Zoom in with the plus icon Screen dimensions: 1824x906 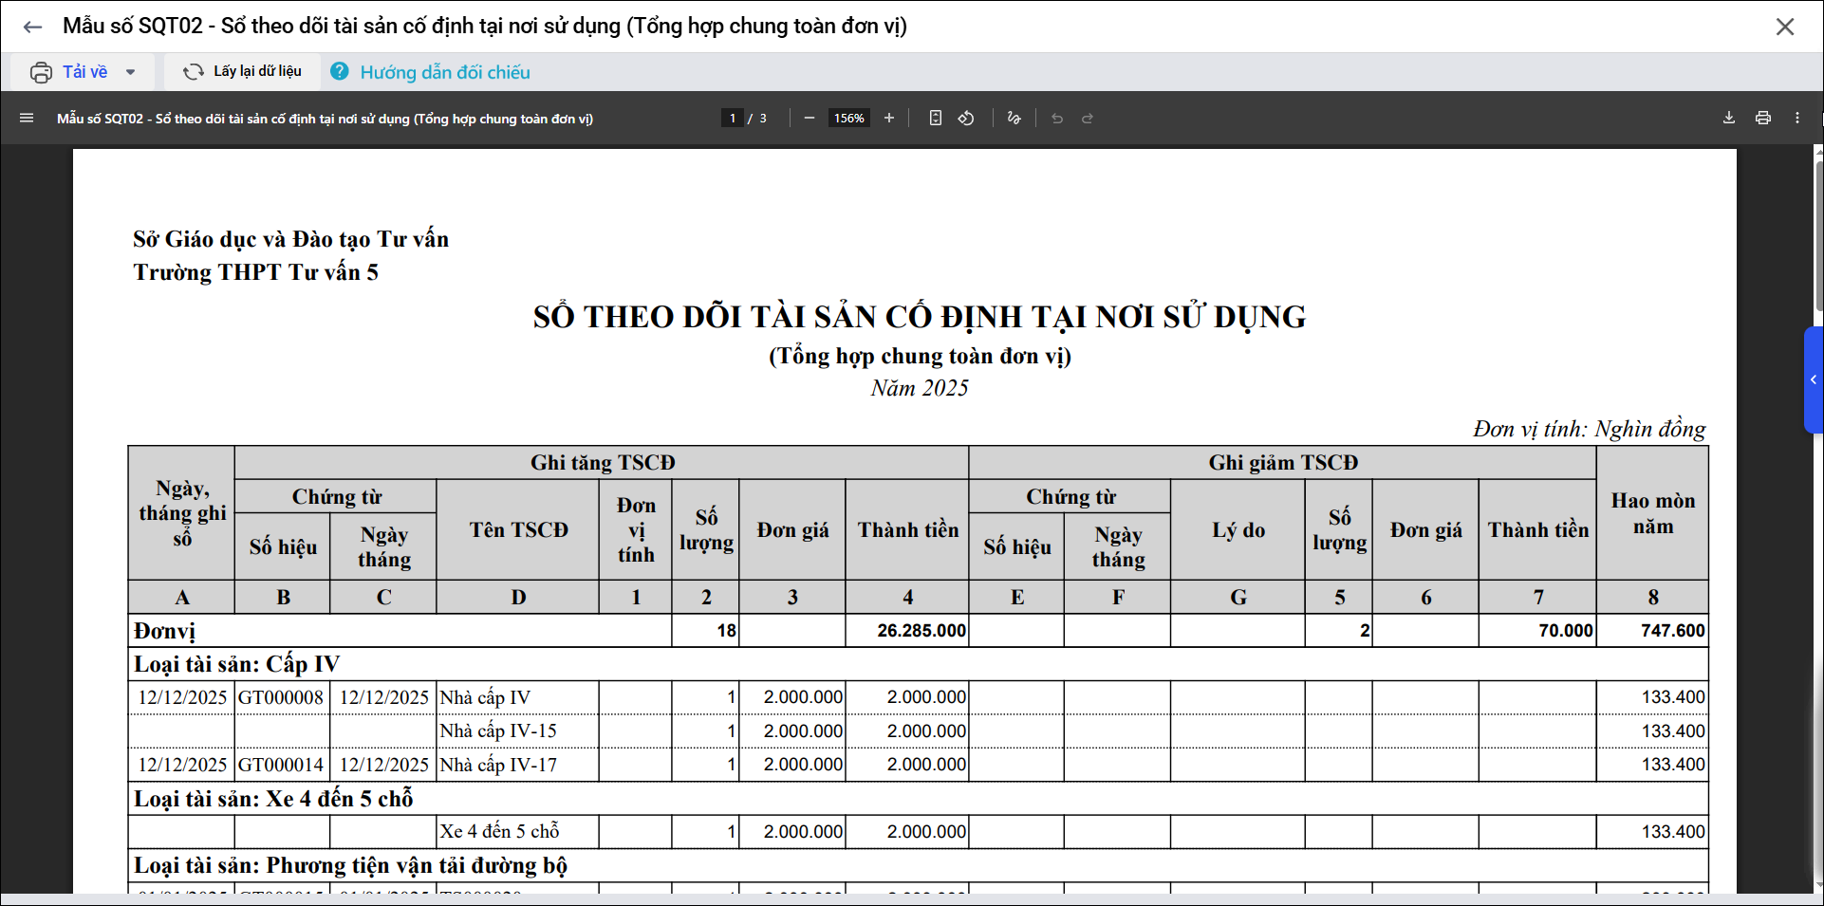(888, 119)
